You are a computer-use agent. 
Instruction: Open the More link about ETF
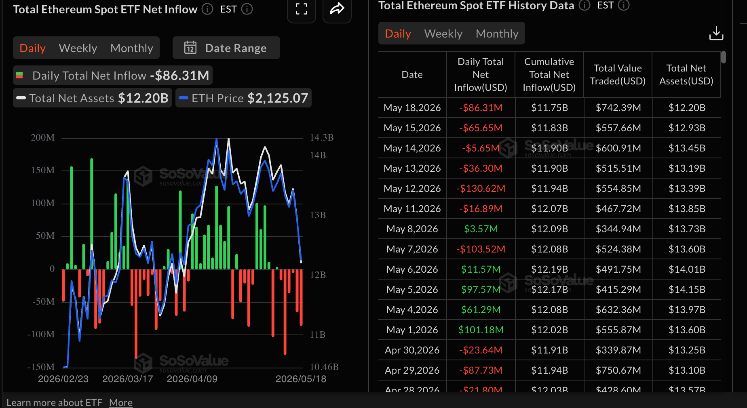tap(121, 402)
